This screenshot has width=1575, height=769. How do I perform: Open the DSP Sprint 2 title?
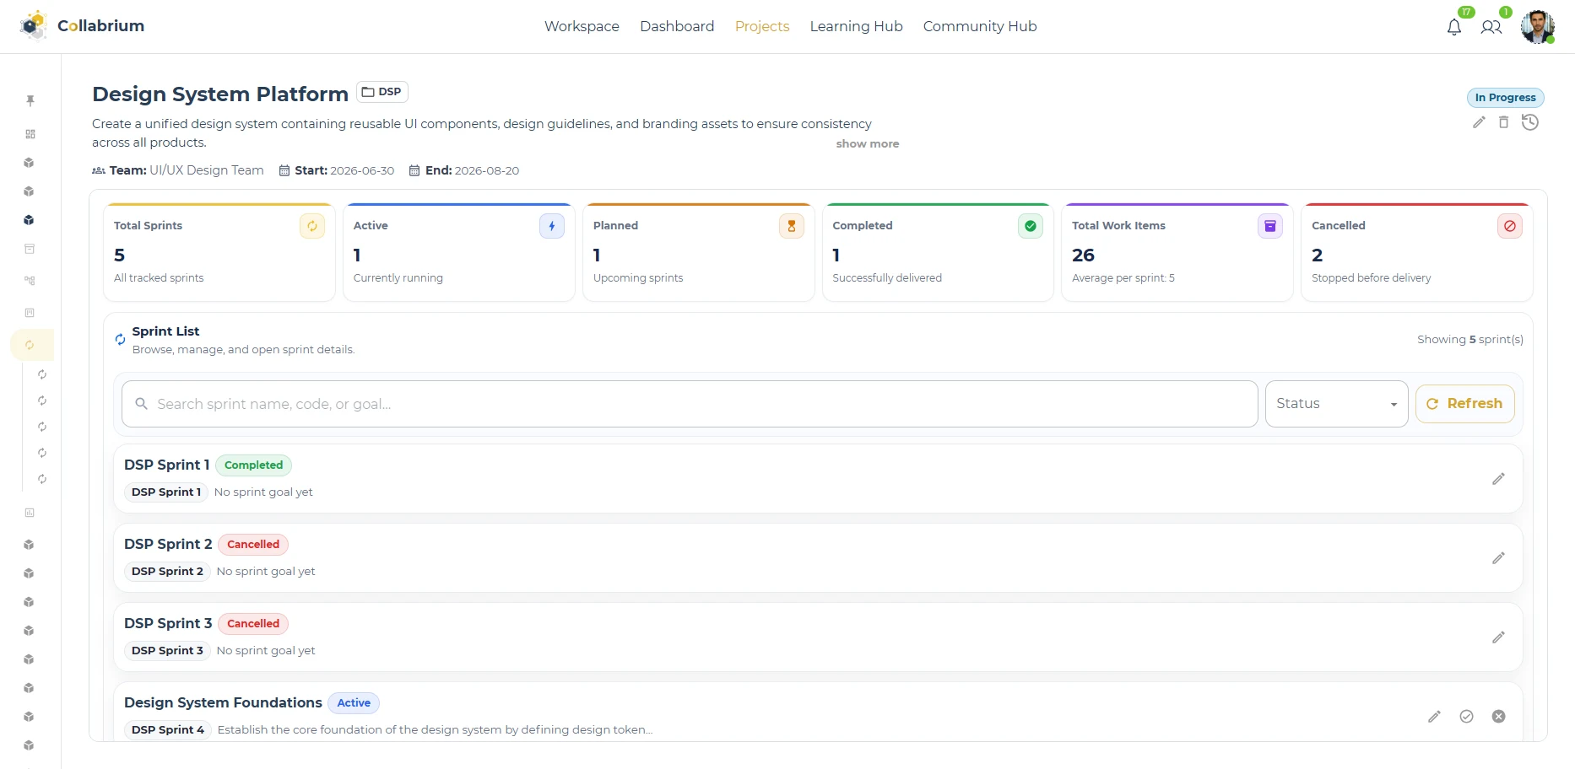pyautogui.click(x=168, y=544)
